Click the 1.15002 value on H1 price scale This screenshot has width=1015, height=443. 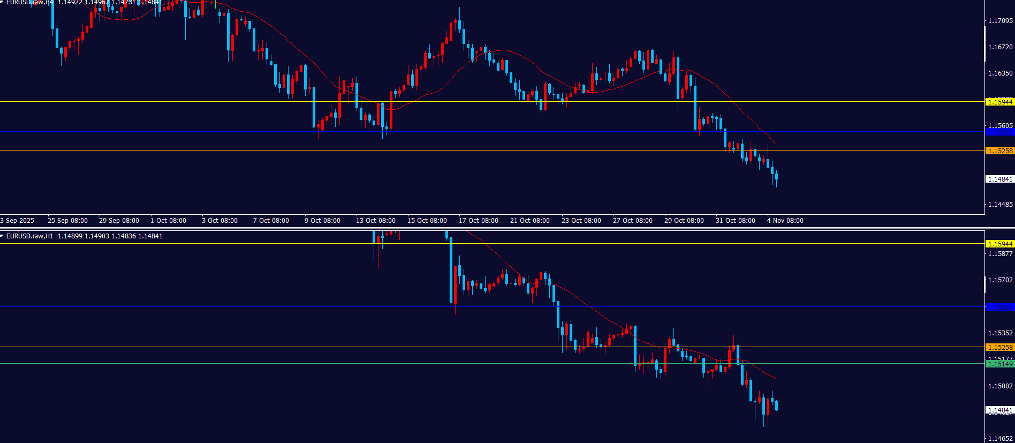click(x=1000, y=386)
